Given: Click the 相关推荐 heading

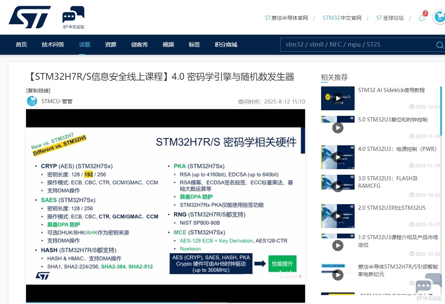Looking at the screenshot, I should (x=334, y=77).
